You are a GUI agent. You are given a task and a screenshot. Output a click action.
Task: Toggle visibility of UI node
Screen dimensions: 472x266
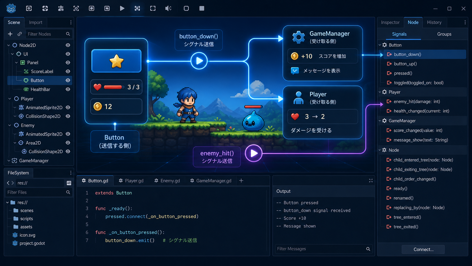(x=68, y=54)
